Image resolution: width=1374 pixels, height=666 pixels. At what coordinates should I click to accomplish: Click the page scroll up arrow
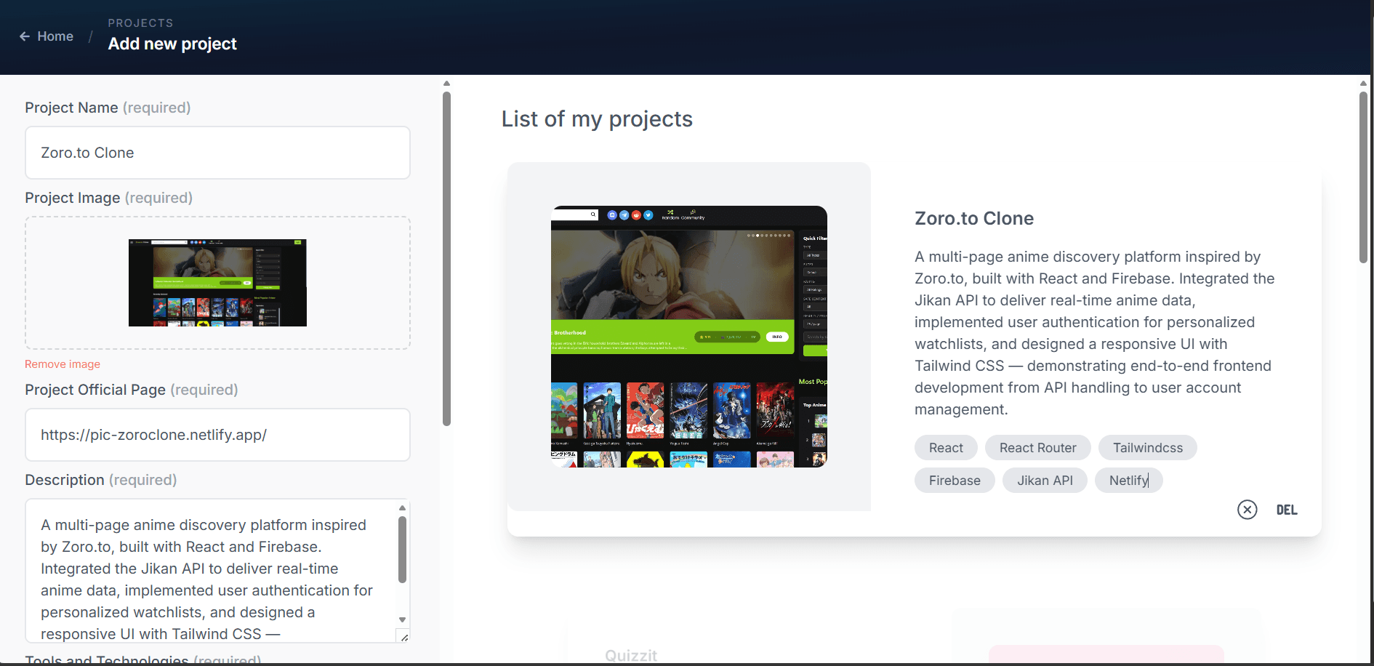1363,83
